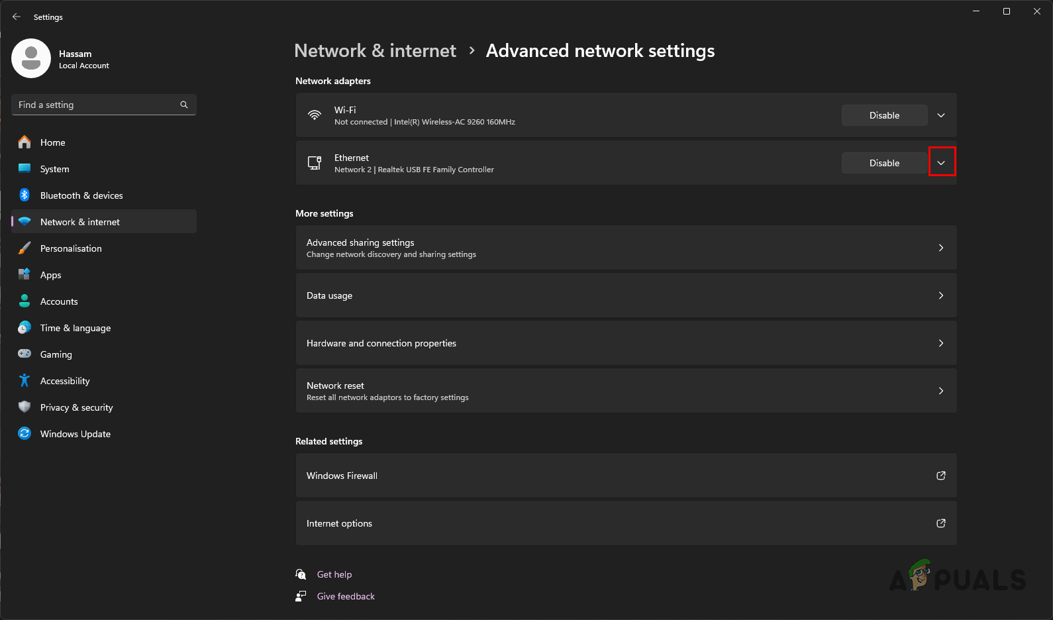The height and width of the screenshot is (620, 1053).
Task: Open Windows Update via its sidebar icon
Action: pyautogui.click(x=25, y=433)
